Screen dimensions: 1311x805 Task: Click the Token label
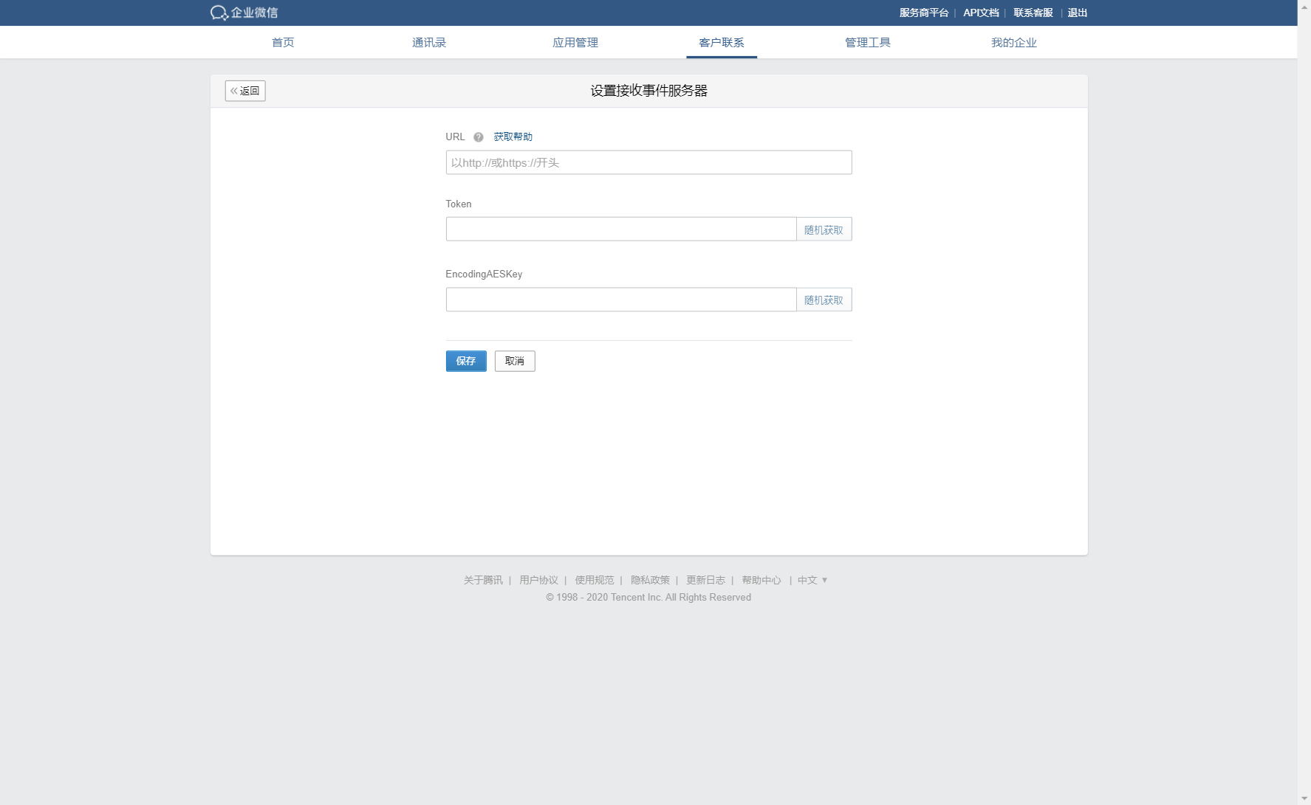[x=459, y=204]
